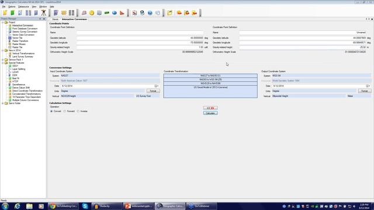
Task: Open Skype from the taskbar
Action: [x=85, y=206]
